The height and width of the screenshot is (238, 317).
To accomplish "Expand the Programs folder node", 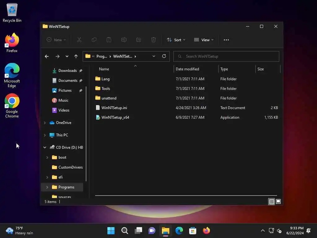I will [x=47, y=187].
